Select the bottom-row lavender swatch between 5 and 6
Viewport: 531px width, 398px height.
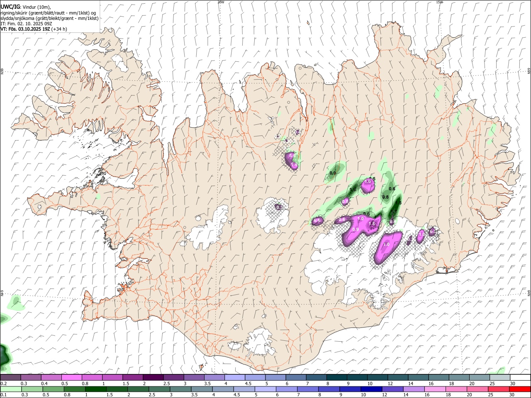pos(265,389)
